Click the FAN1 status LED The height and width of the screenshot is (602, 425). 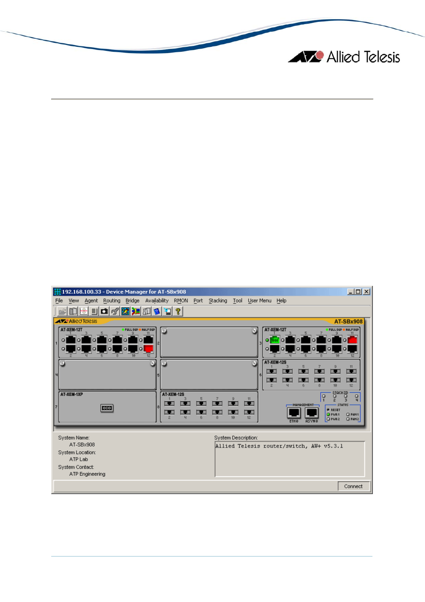[x=348, y=415]
